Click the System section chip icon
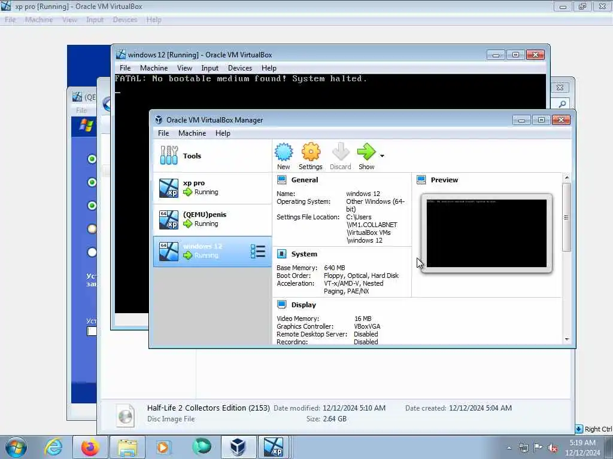Viewport: 613px width, 459px height. pos(281,254)
